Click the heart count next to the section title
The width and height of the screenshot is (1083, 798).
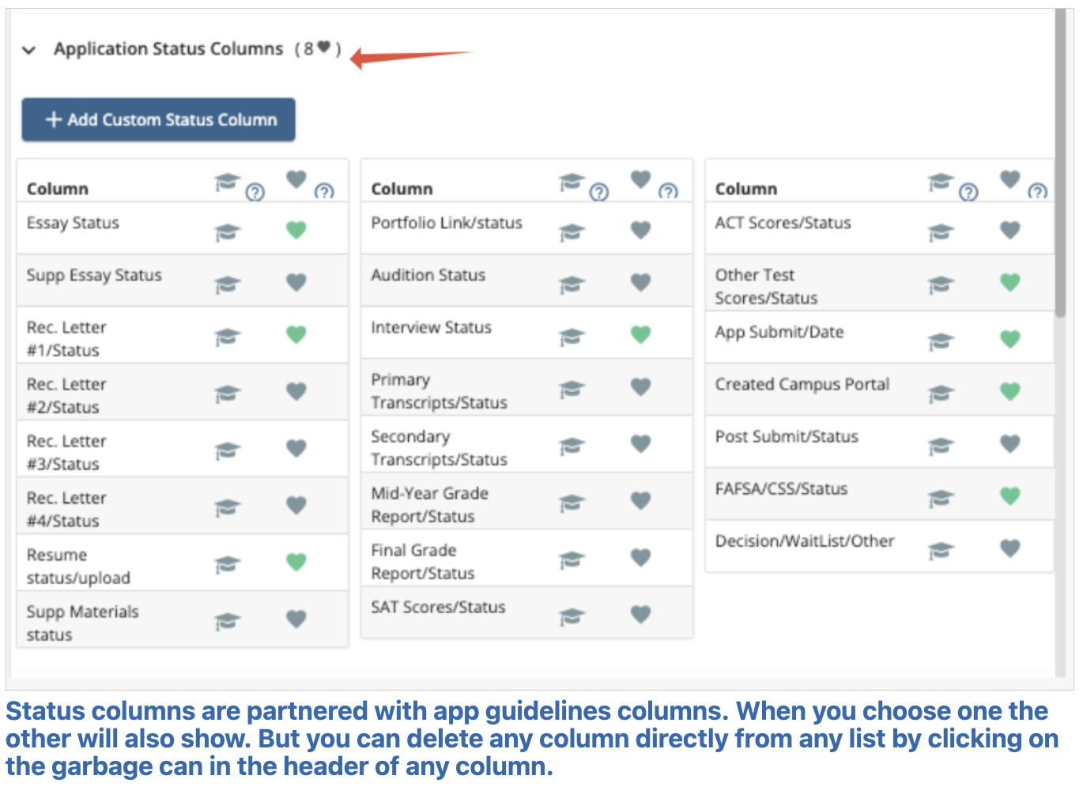click(x=319, y=49)
